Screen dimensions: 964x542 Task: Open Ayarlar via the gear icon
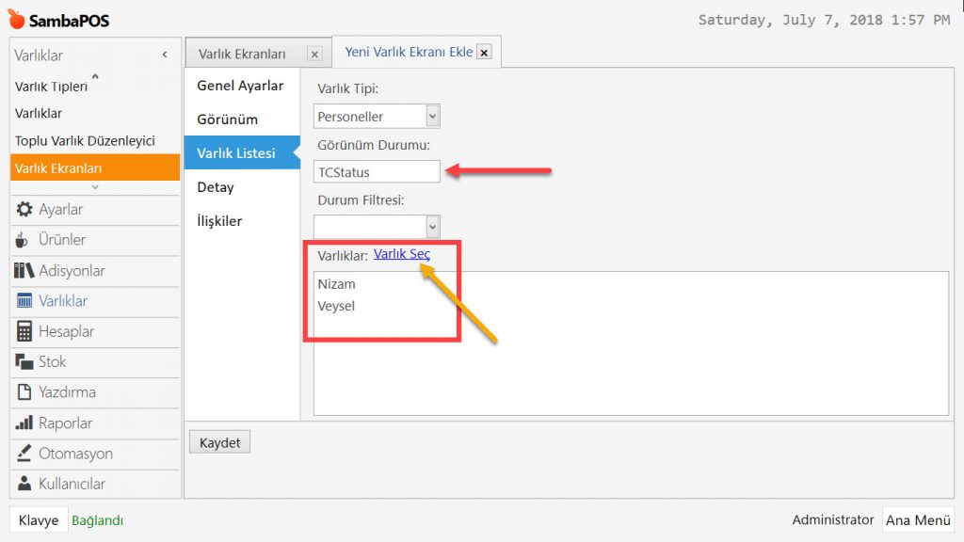(24, 210)
